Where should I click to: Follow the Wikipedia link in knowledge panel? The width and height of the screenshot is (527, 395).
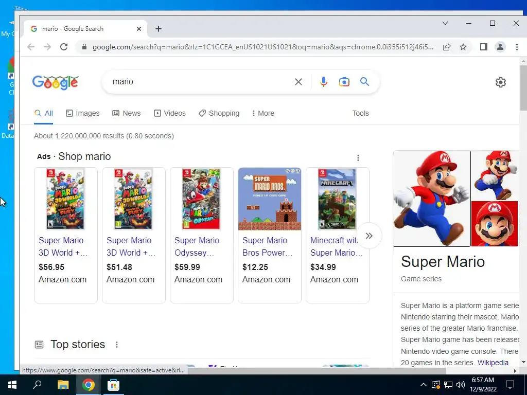point(493,363)
